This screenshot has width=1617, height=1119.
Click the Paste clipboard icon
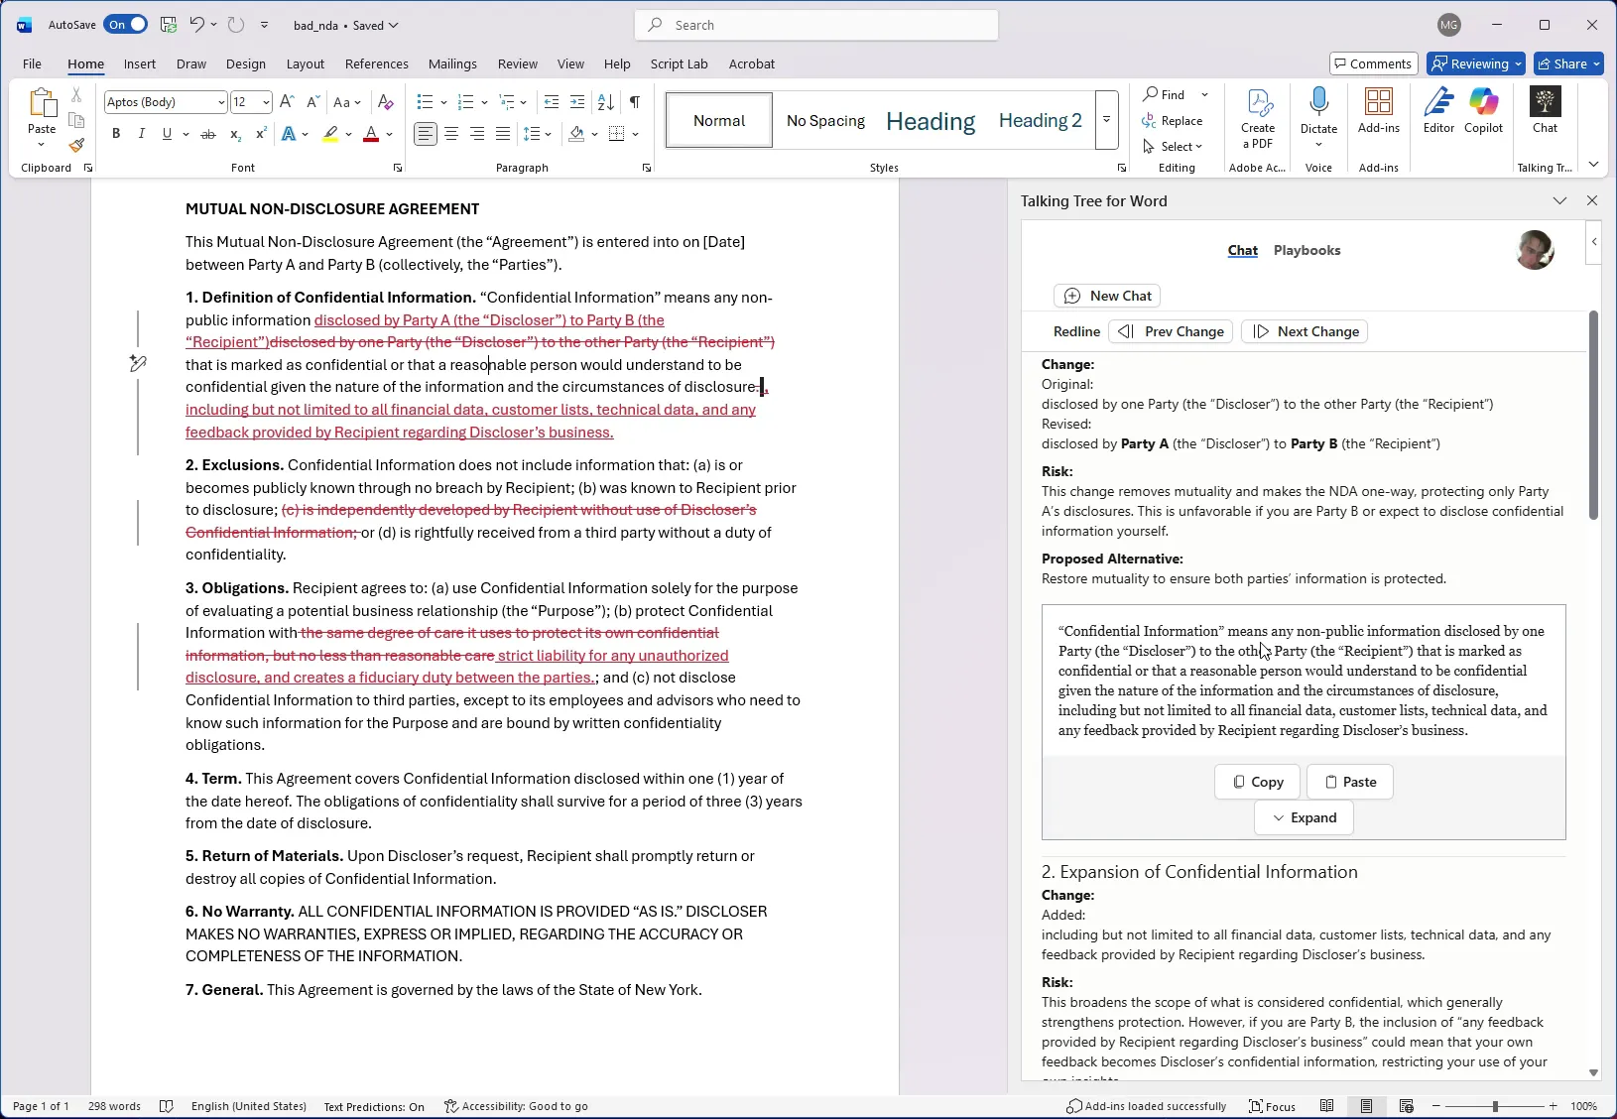[42, 103]
